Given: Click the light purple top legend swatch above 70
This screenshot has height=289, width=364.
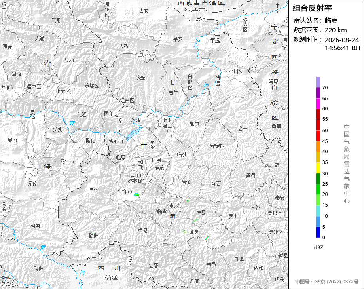Looking at the screenshot, I should (318, 82).
